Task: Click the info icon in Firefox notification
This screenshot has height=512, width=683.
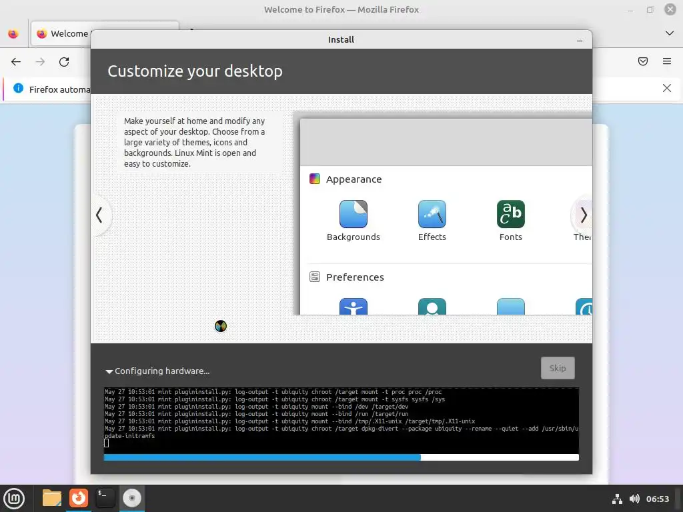Action: (18, 88)
